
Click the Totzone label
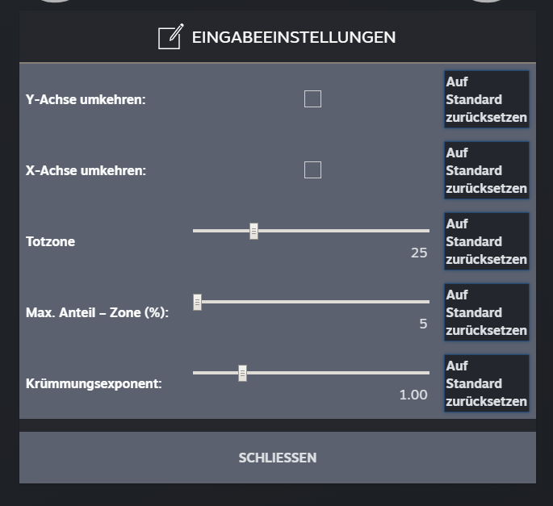[50, 241]
